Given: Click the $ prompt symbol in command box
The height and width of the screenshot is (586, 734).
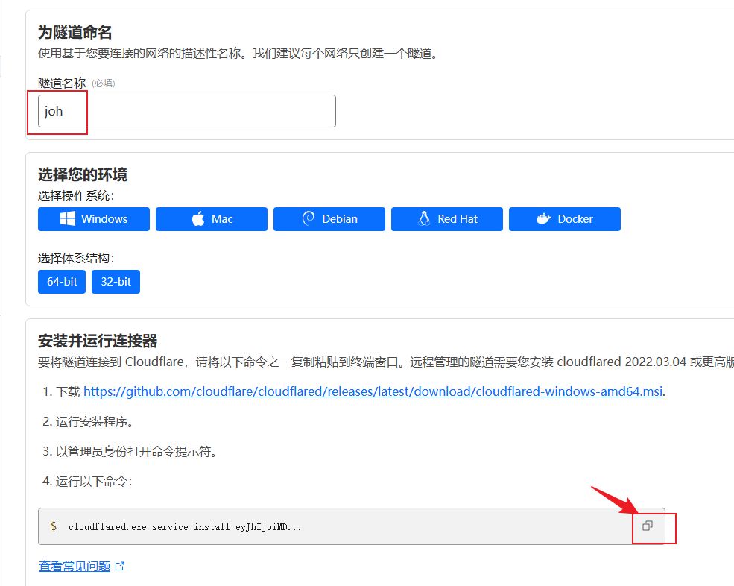Looking at the screenshot, I should pos(54,526).
